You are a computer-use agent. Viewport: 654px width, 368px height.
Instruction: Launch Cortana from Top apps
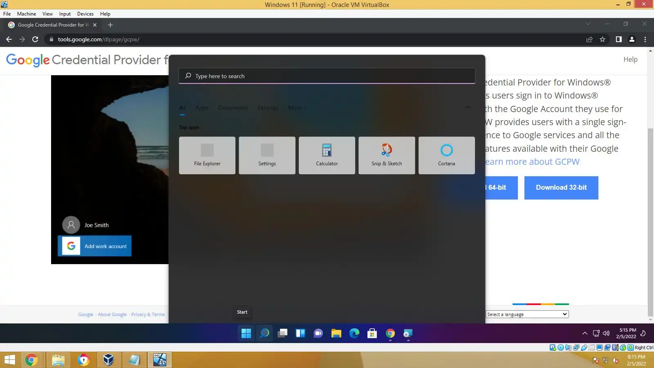point(447,155)
